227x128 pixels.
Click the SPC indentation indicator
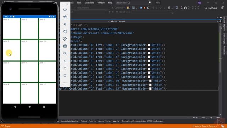[x=211, y=118]
